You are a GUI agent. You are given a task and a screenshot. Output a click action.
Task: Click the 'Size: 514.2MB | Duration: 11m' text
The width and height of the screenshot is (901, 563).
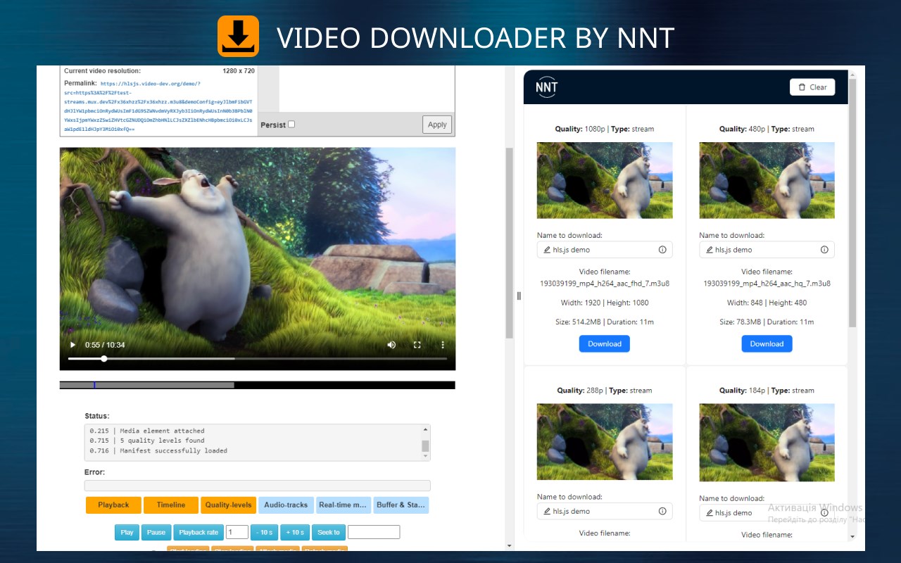605,322
